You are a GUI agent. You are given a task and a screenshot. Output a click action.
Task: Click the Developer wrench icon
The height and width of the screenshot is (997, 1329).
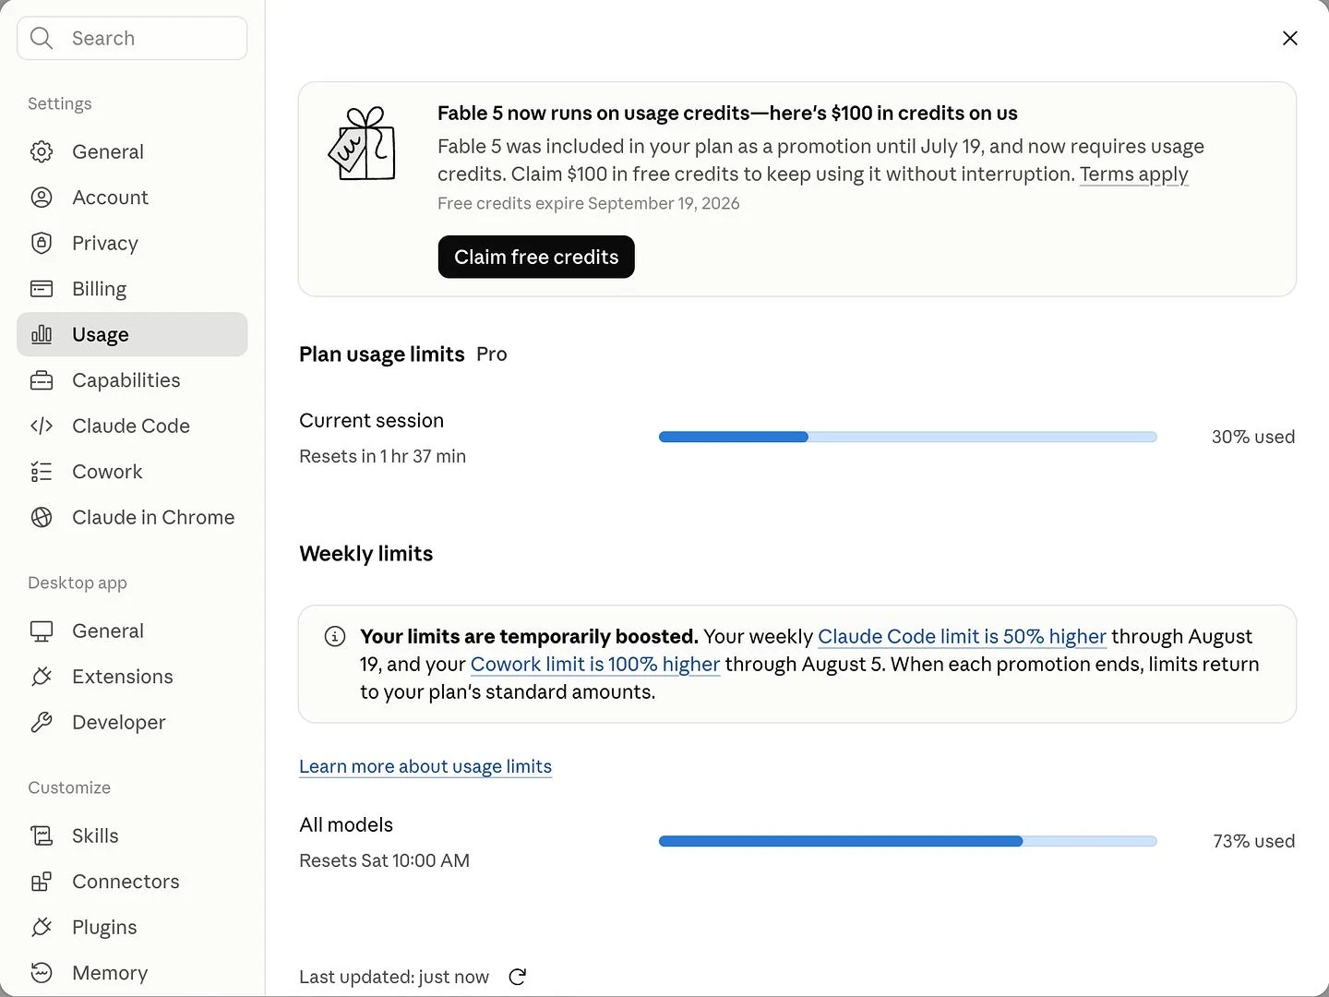42,723
